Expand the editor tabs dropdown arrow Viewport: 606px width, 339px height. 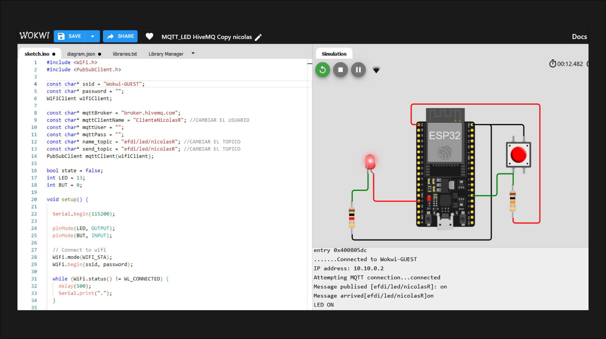[193, 53]
